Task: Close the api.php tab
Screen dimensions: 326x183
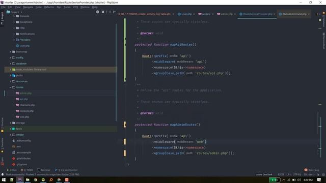Action: [213, 14]
